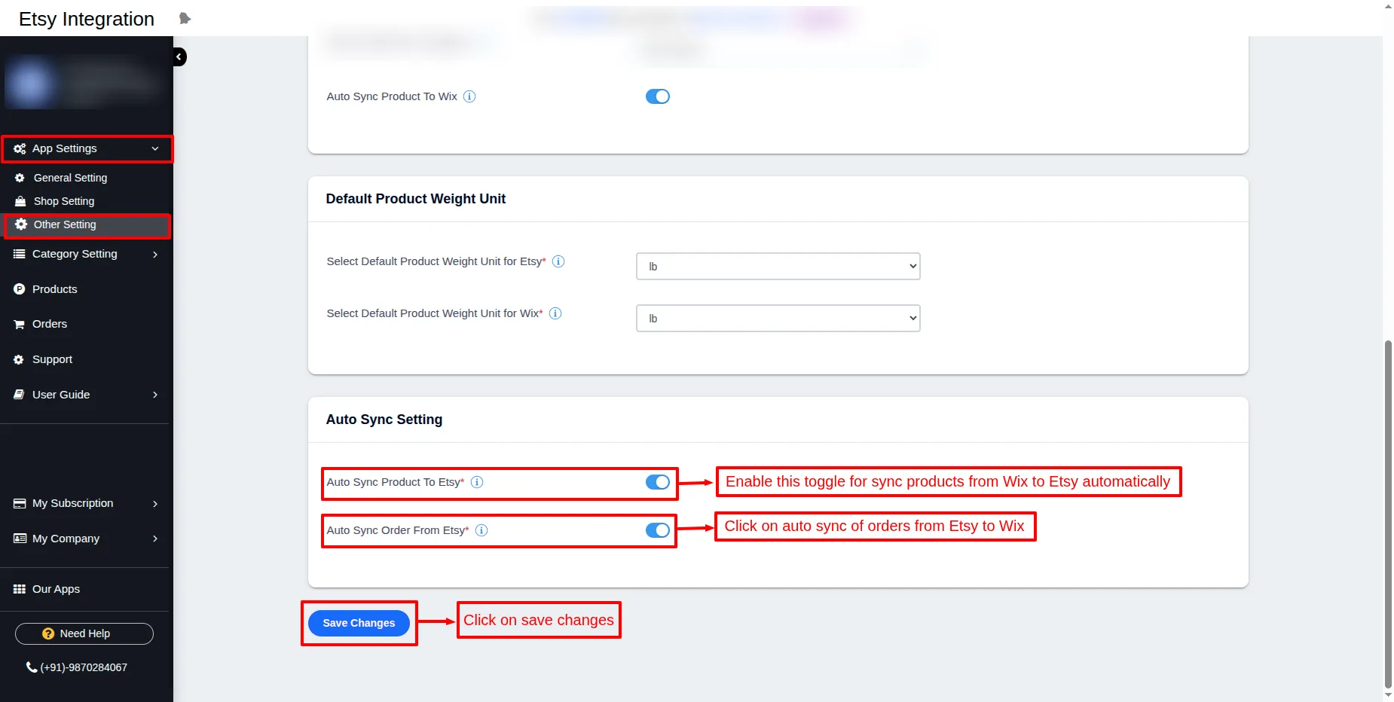The width and height of the screenshot is (1394, 702).
Task: Click the App Settings gears icon
Action: tap(20, 149)
